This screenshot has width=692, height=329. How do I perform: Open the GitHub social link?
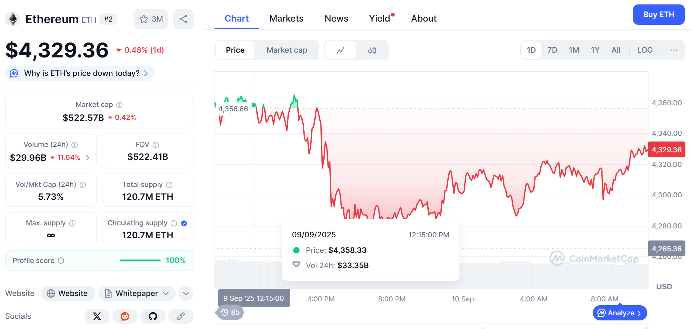pyautogui.click(x=153, y=316)
